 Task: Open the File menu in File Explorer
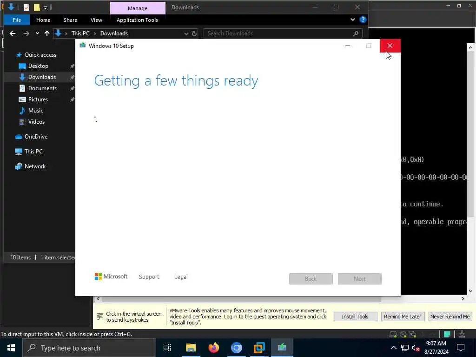(17, 20)
